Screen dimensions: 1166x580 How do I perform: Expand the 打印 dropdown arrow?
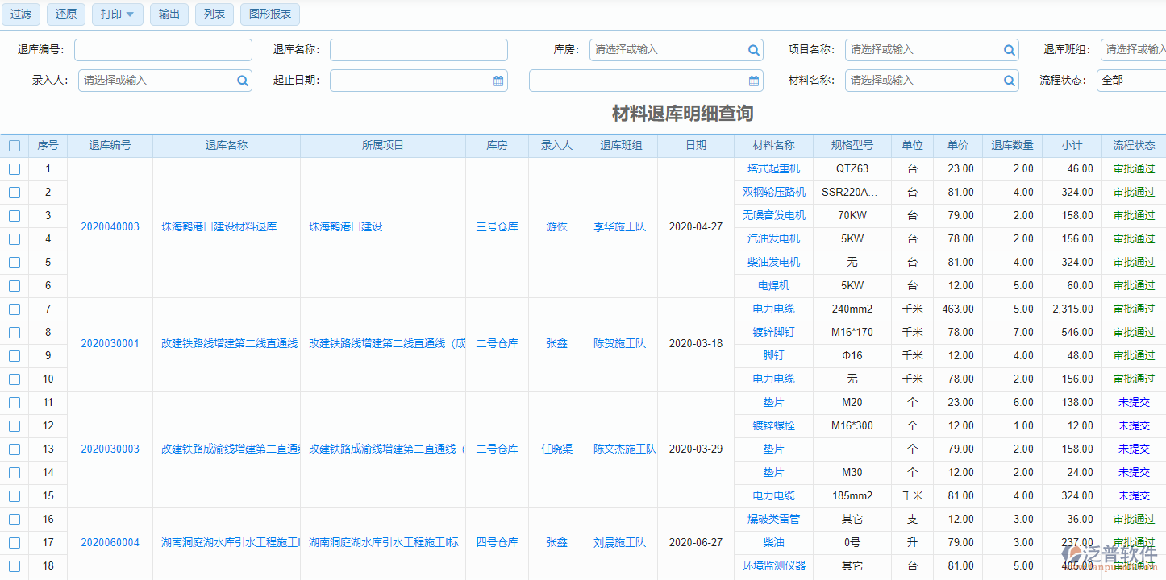pyautogui.click(x=131, y=14)
